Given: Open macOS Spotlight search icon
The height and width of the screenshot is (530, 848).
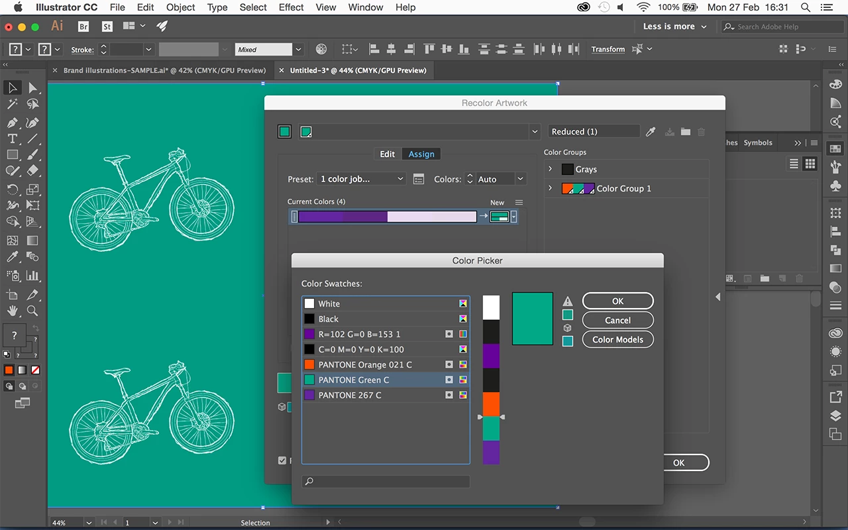Looking at the screenshot, I should pyautogui.click(x=806, y=7).
